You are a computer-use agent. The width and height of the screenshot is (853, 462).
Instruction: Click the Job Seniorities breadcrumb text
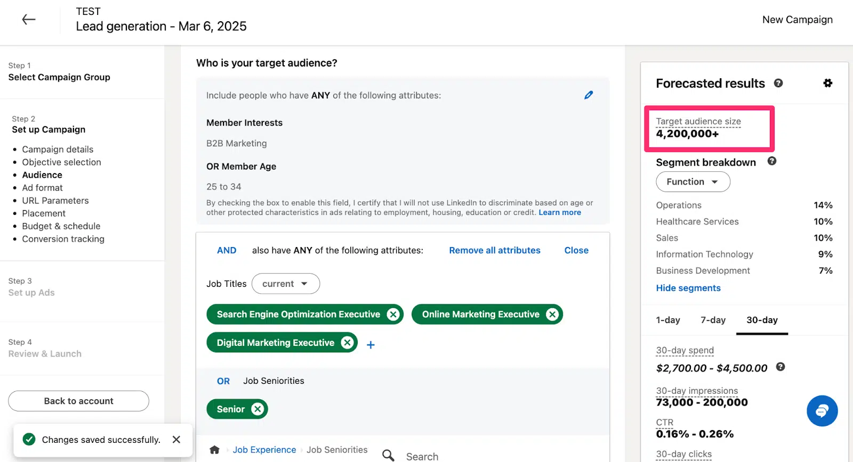coord(337,450)
